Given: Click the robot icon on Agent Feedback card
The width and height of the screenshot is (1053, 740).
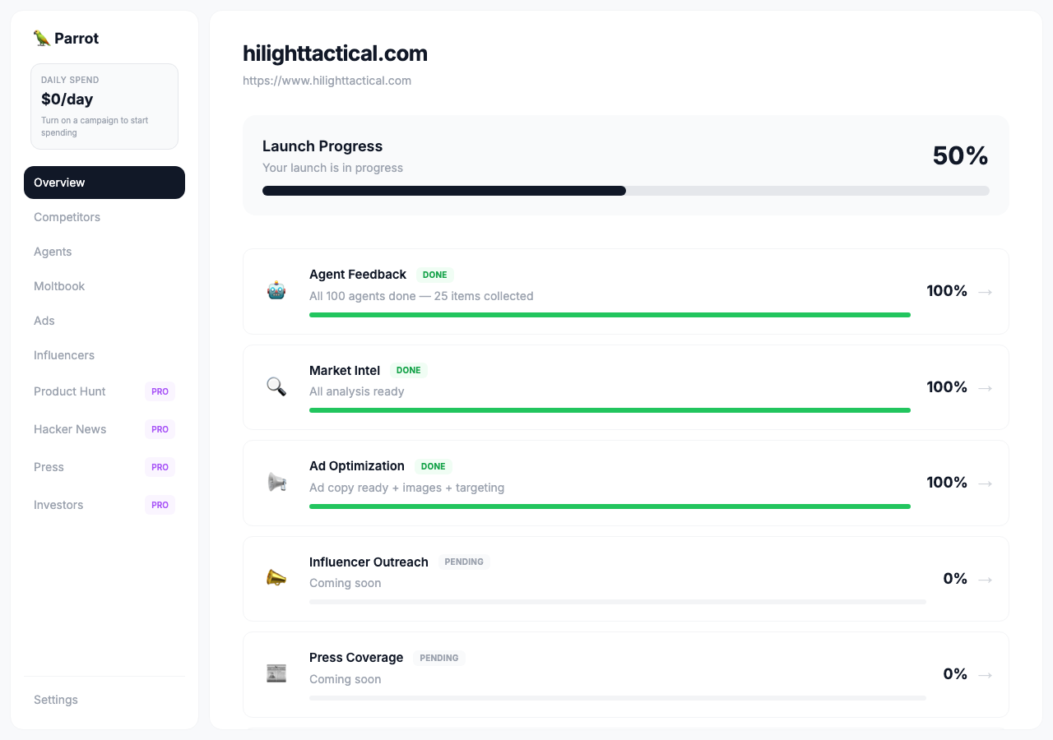Looking at the screenshot, I should 276,290.
